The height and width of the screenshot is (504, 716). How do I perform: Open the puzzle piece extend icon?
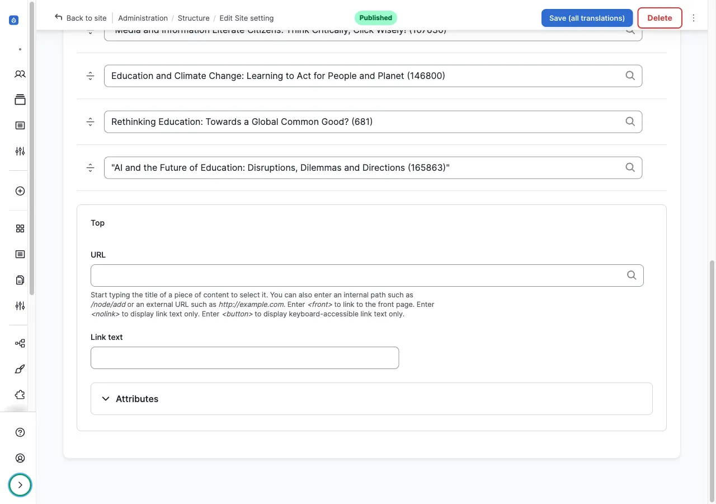[x=20, y=395]
